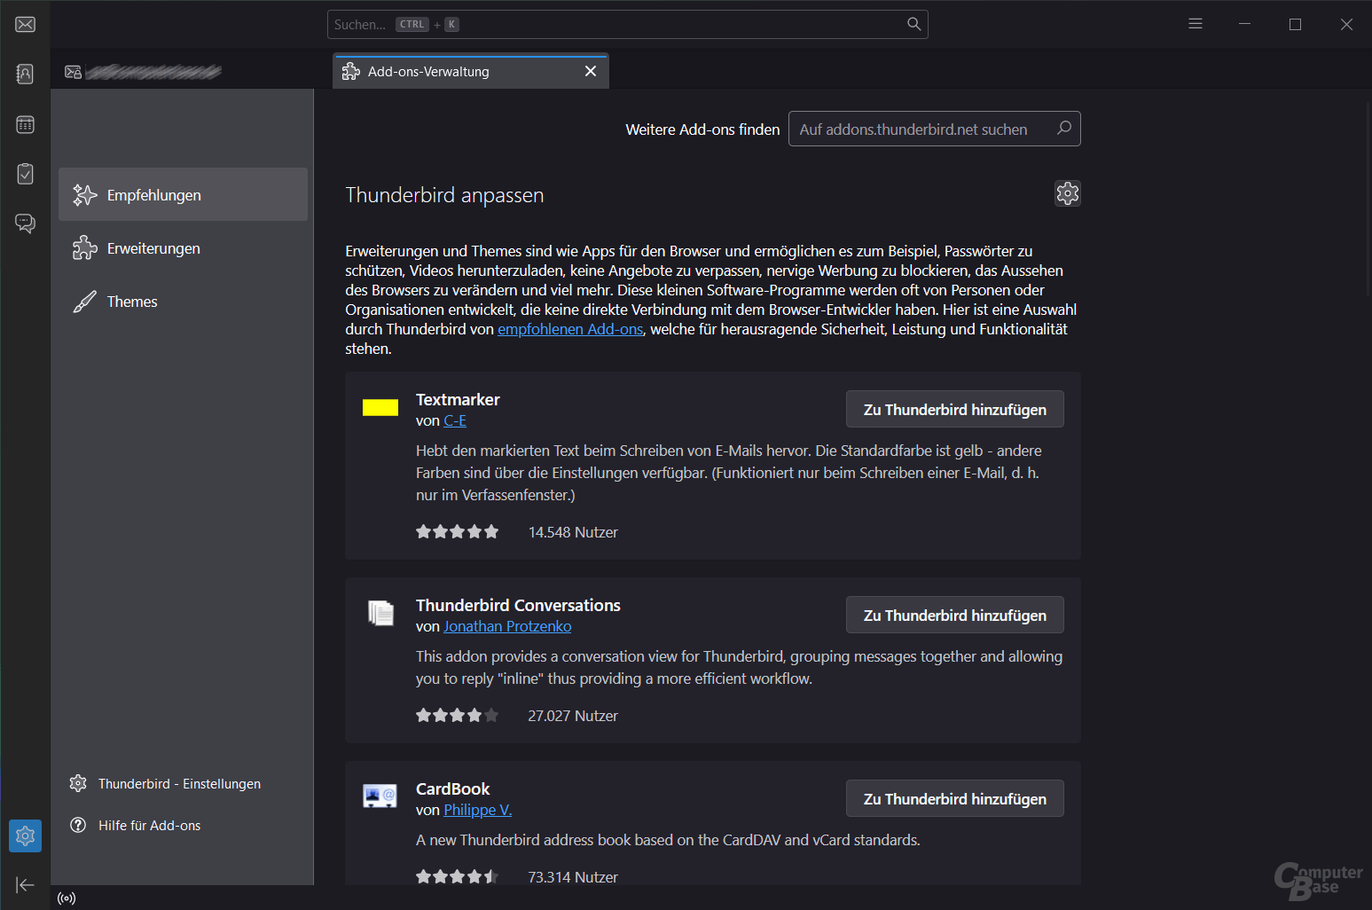Viewport: 1372px width, 910px height.
Task: Collapse the spaces toolbar
Action: pyautogui.click(x=25, y=884)
